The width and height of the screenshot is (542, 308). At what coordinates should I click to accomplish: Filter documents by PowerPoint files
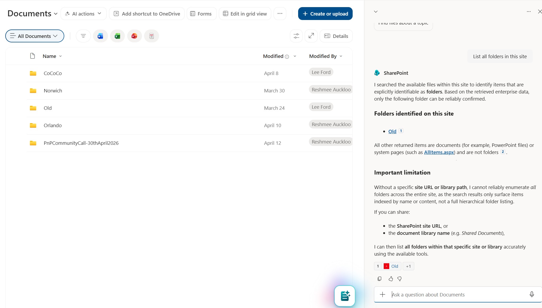pos(134,36)
